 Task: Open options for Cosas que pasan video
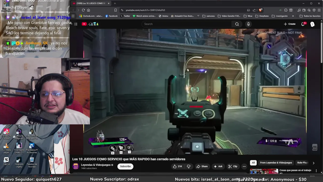316,171
